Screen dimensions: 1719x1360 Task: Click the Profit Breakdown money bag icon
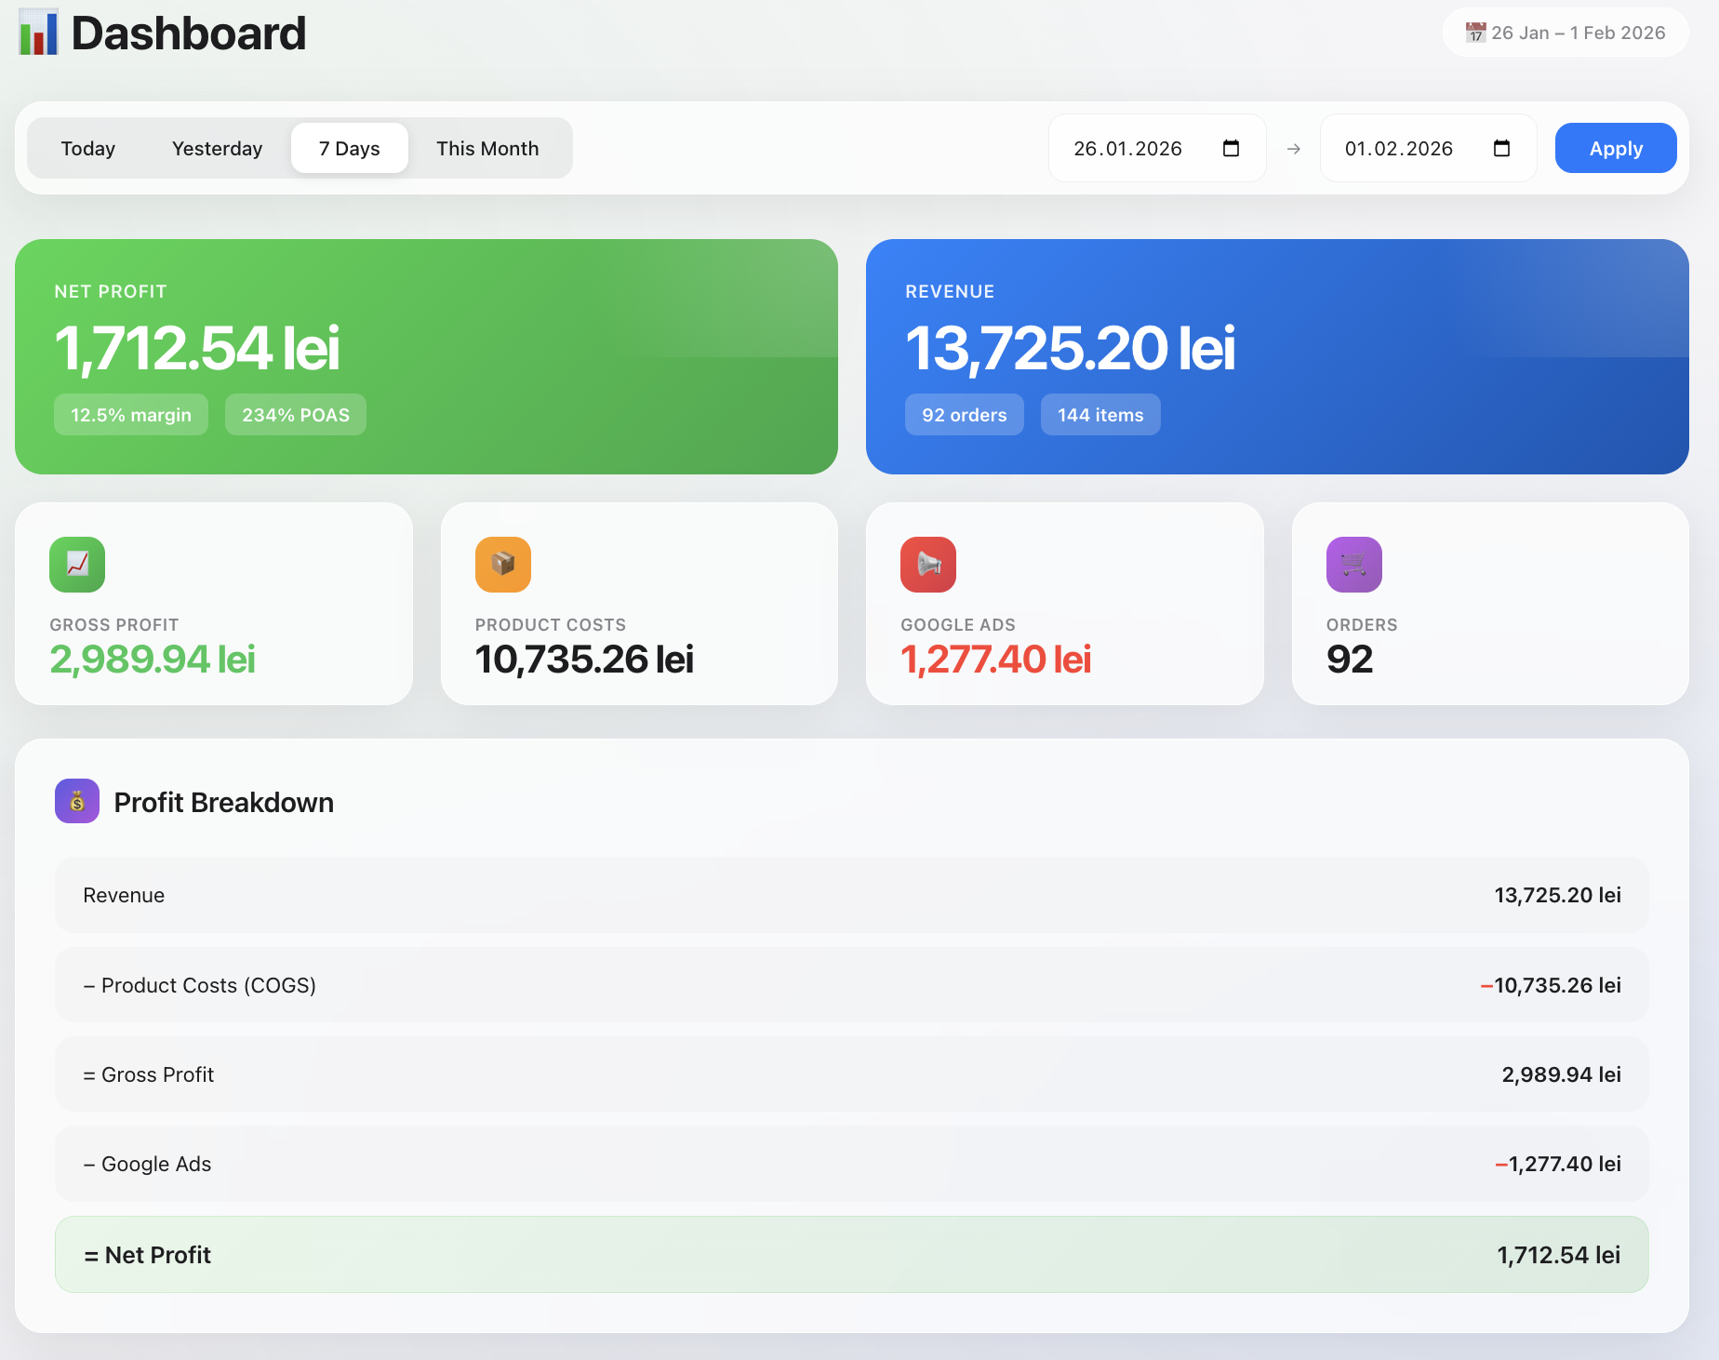[77, 801]
